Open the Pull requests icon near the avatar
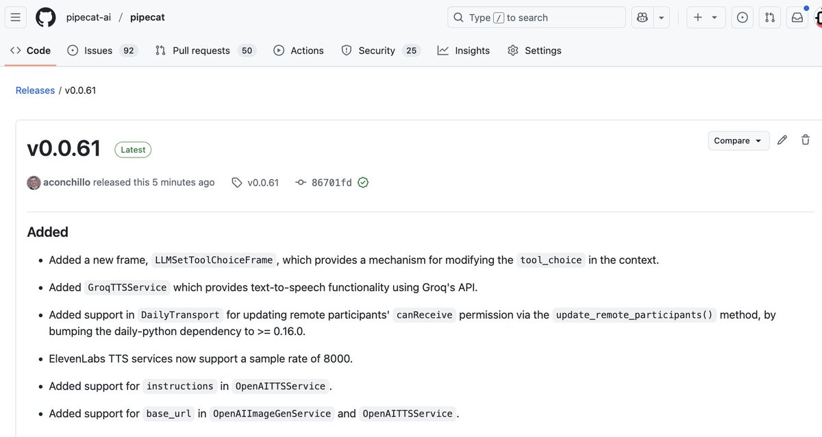822x437 pixels. pos(769,16)
